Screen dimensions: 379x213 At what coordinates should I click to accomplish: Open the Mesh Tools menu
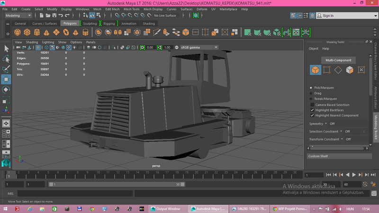pyautogui.click(x=132, y=9)
